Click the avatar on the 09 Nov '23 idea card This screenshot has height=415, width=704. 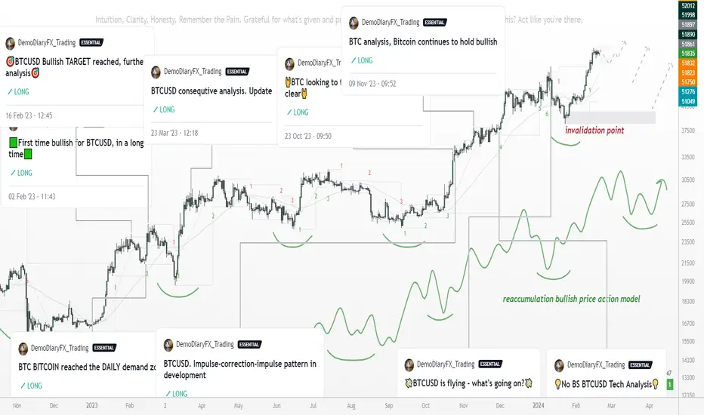coord(354,23)
